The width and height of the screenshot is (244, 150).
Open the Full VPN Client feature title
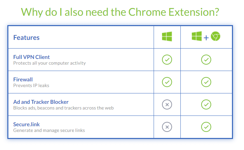[31, 57]
